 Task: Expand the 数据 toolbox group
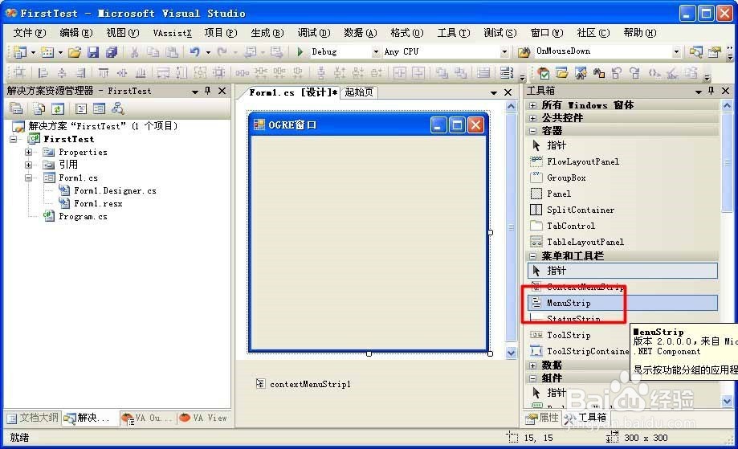point(532,365)
